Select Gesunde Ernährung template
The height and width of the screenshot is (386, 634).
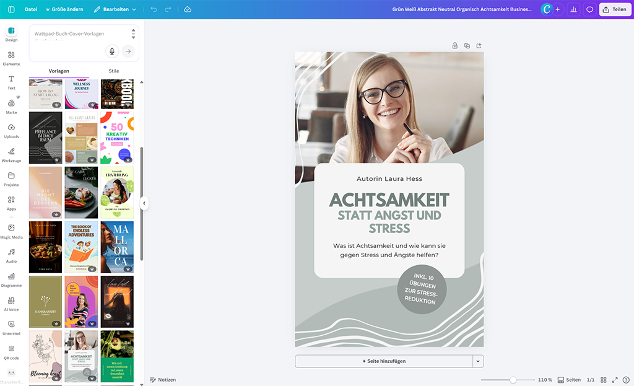coord(117,193)
